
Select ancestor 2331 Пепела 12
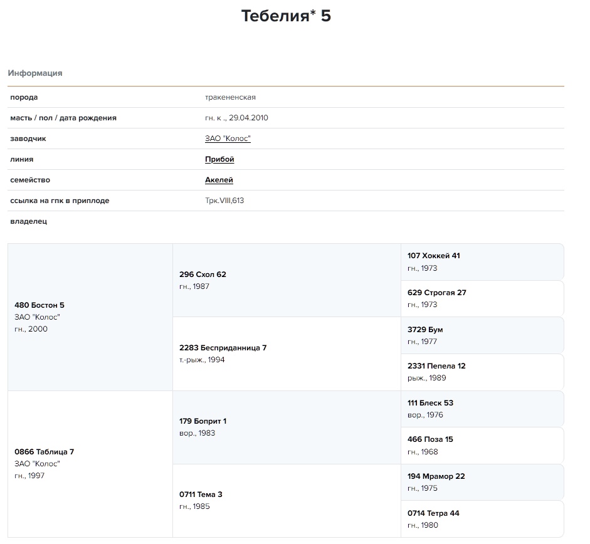pos(436,366)
